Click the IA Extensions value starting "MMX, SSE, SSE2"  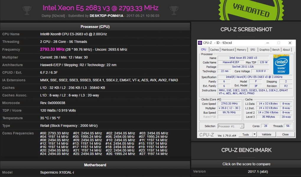point(109,80)
